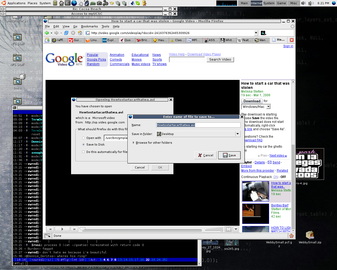
Task: Open the home folder launcher in top panel
Action: tap(61, 3)
